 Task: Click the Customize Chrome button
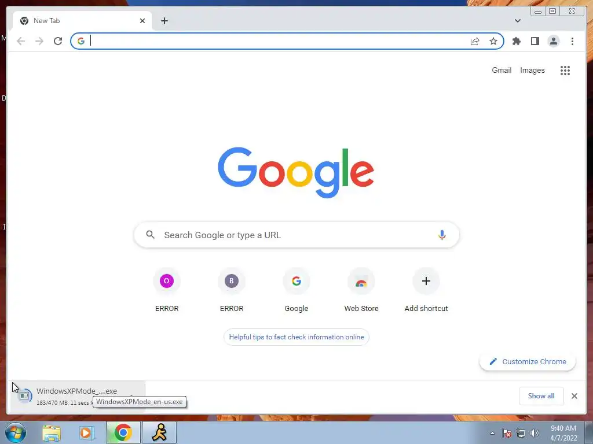pyautogui.click(x=528, y=362)
